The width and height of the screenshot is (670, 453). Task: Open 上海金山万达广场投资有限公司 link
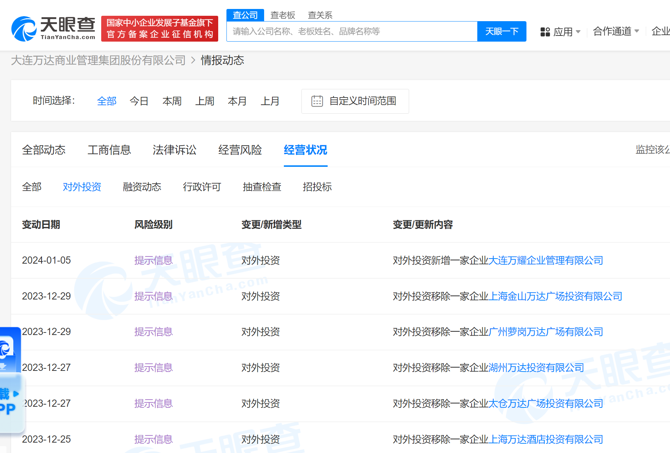point(555,296)
